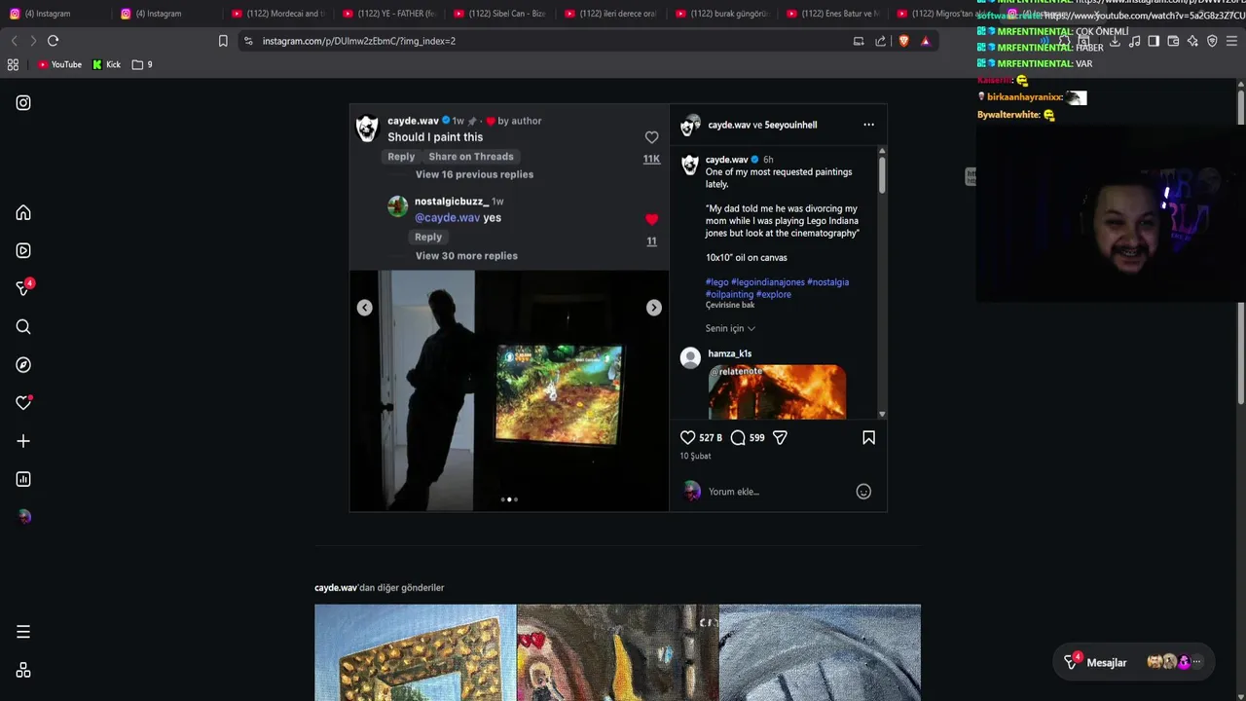The image size is (1246, 701).
Task: Click the caption panel scrollbar
Action: [x=882, y=175]
